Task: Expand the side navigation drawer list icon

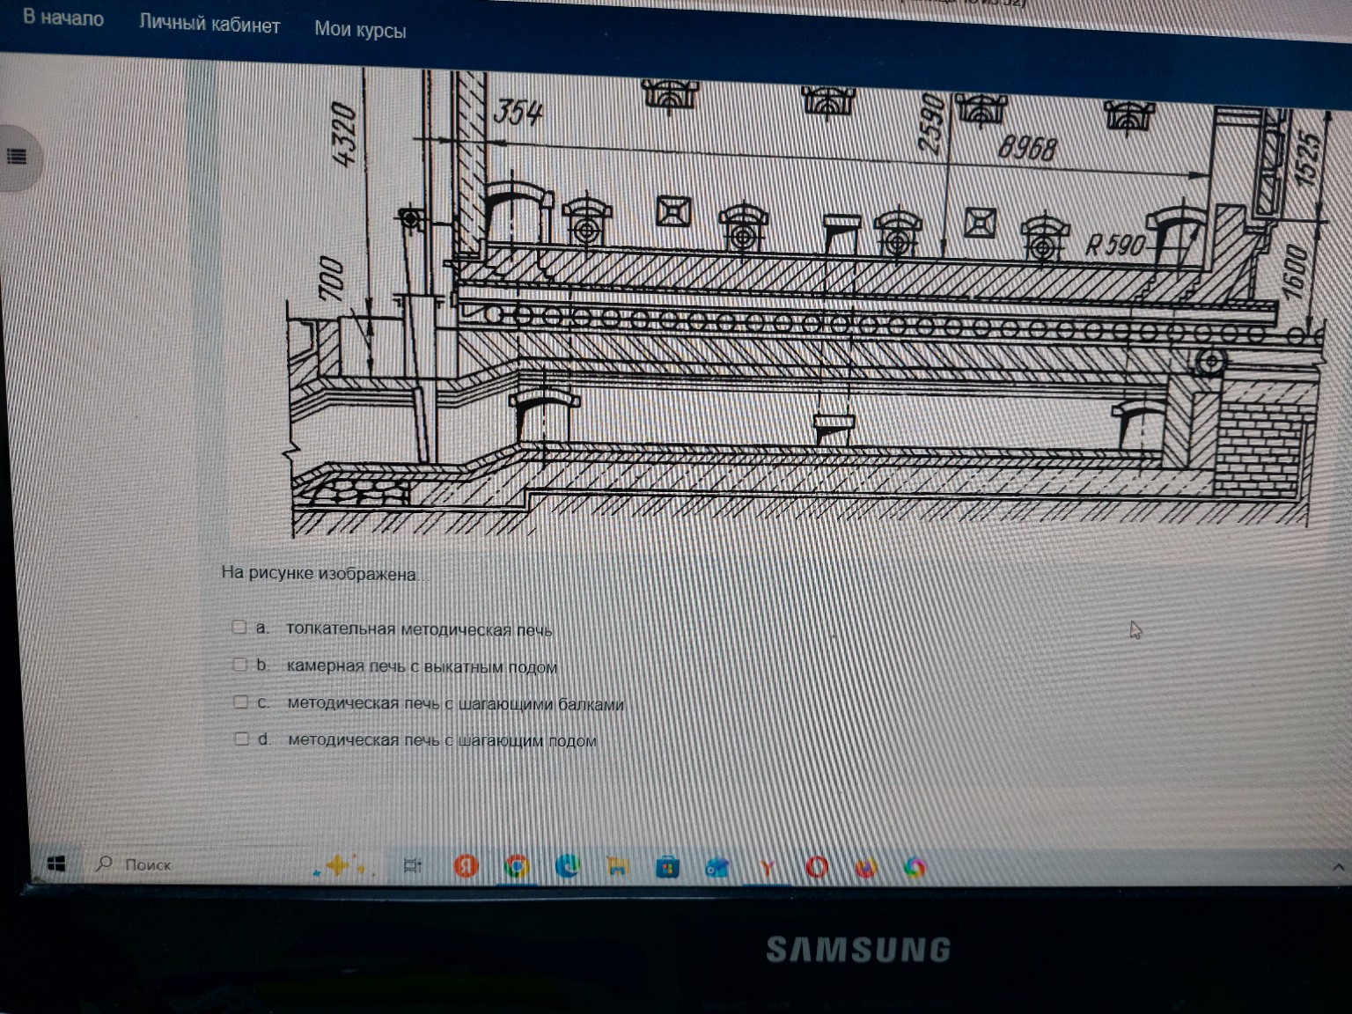Action: 17,157
